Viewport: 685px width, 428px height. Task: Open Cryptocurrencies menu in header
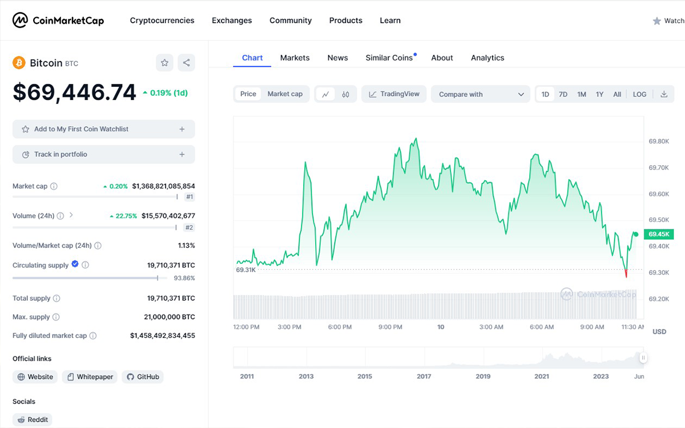pos(162,21)
